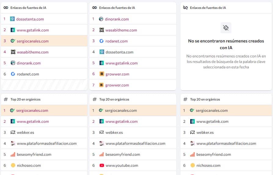Viewport: 273px width, 175px height.
Task: Open www.youtube.com in second Top 20 list
Action: point(122,166)
